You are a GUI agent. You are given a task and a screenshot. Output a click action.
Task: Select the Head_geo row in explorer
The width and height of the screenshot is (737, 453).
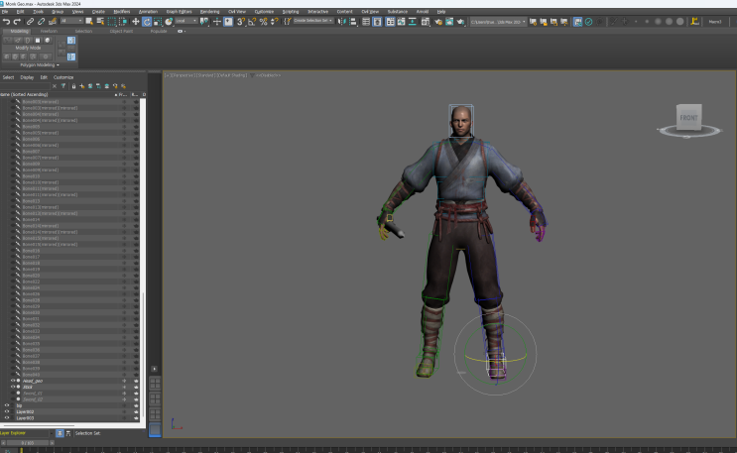coord(70,381)
